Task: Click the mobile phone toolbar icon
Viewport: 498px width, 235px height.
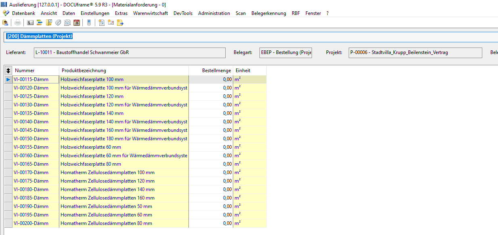Action: point(89,23)
